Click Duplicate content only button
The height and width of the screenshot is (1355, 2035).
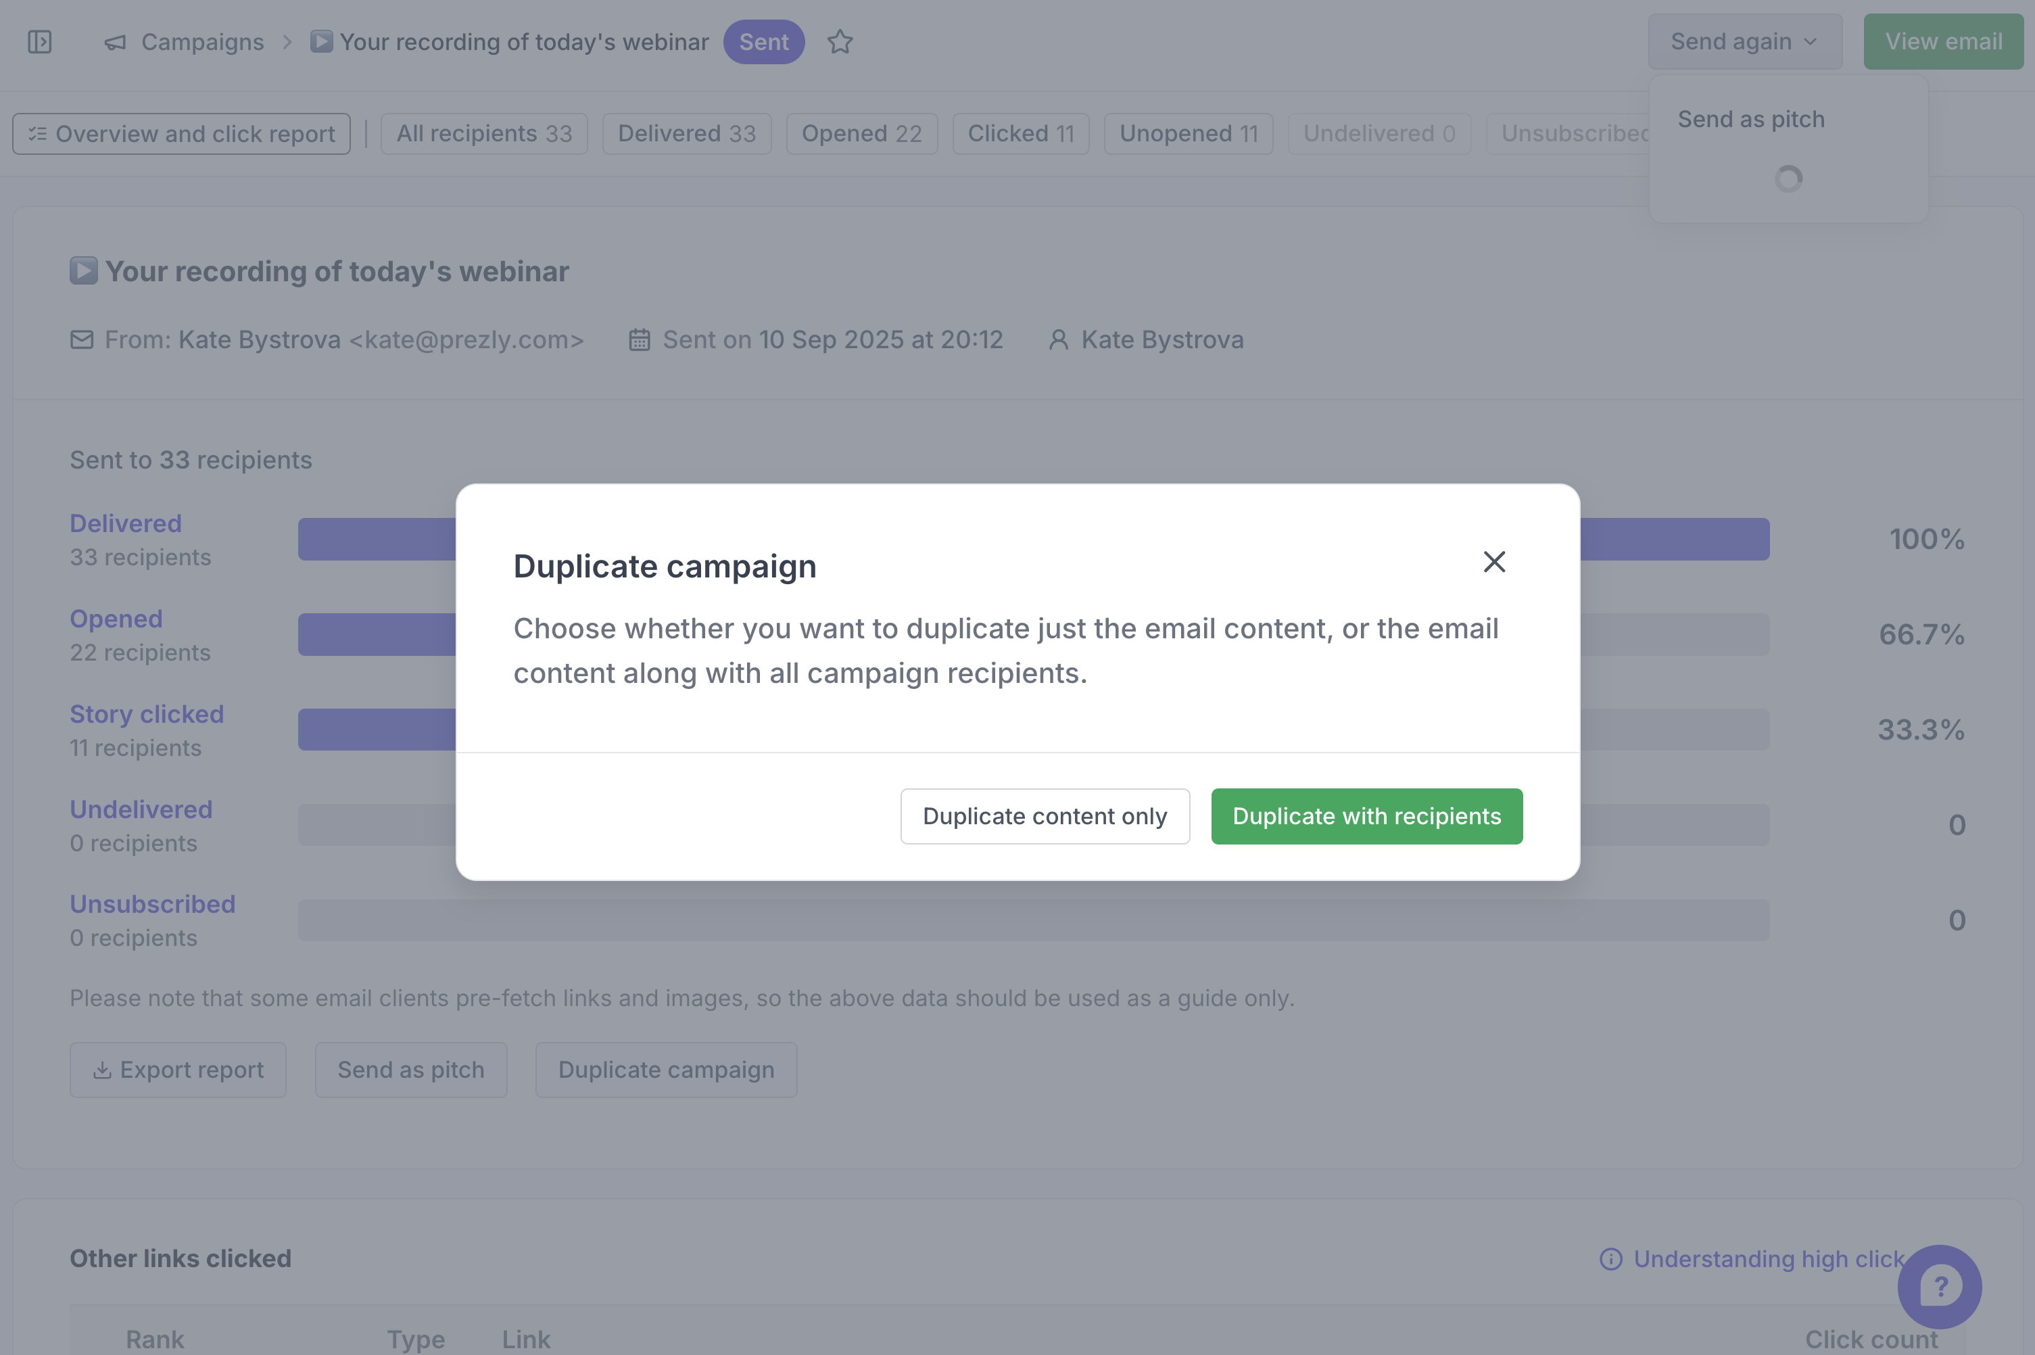1045,815
